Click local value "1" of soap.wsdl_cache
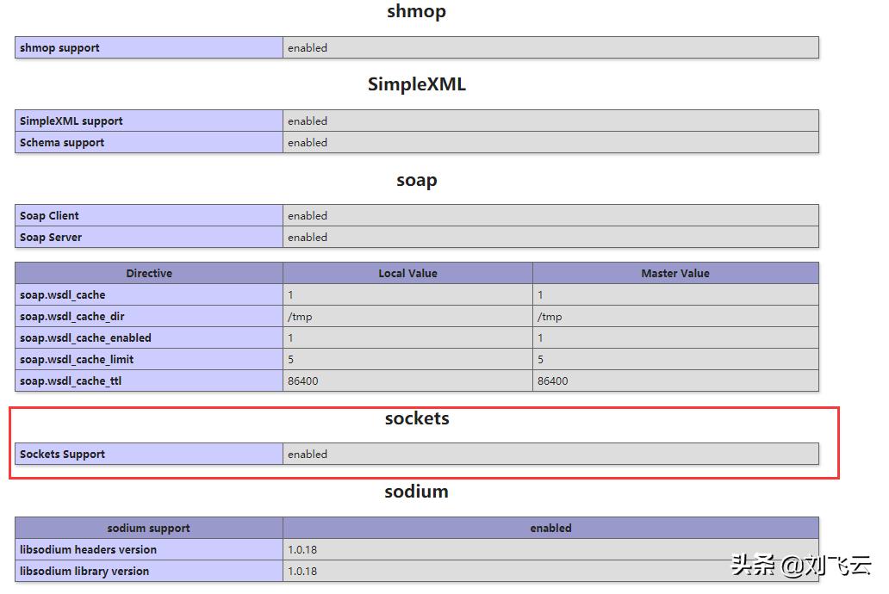Viewport: 889px width, 594px height. [x=290, y=294]
